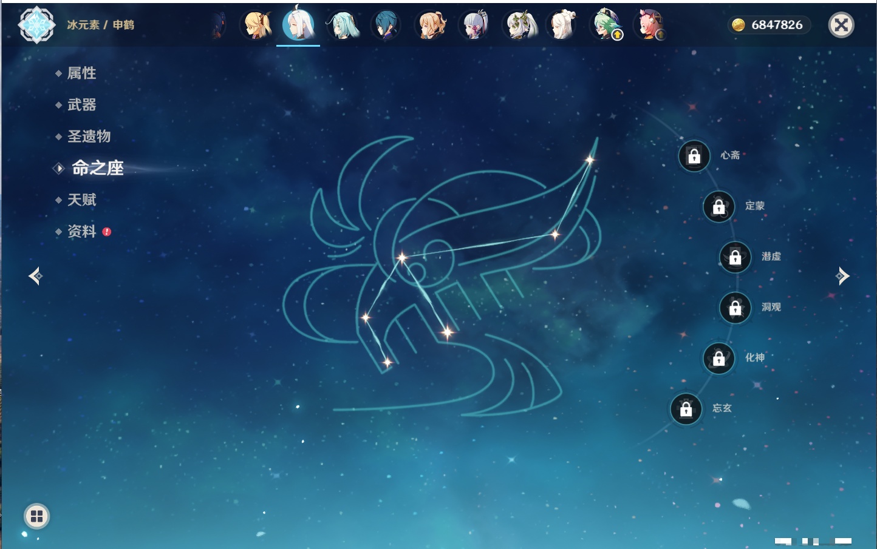Select the green-haired character avatar with glasses
Viewport: 877px width, 549px height.
coord(607,25)
